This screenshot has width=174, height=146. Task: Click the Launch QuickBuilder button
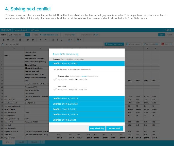pos(114,44)
